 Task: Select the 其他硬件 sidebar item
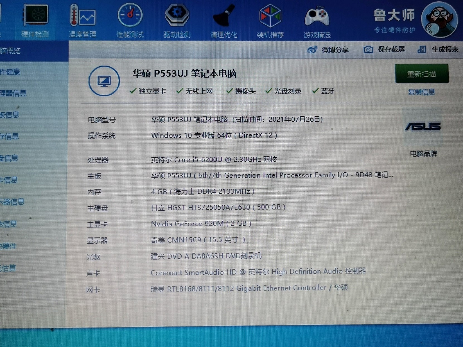pyautogui.click(x=8, y=246)
